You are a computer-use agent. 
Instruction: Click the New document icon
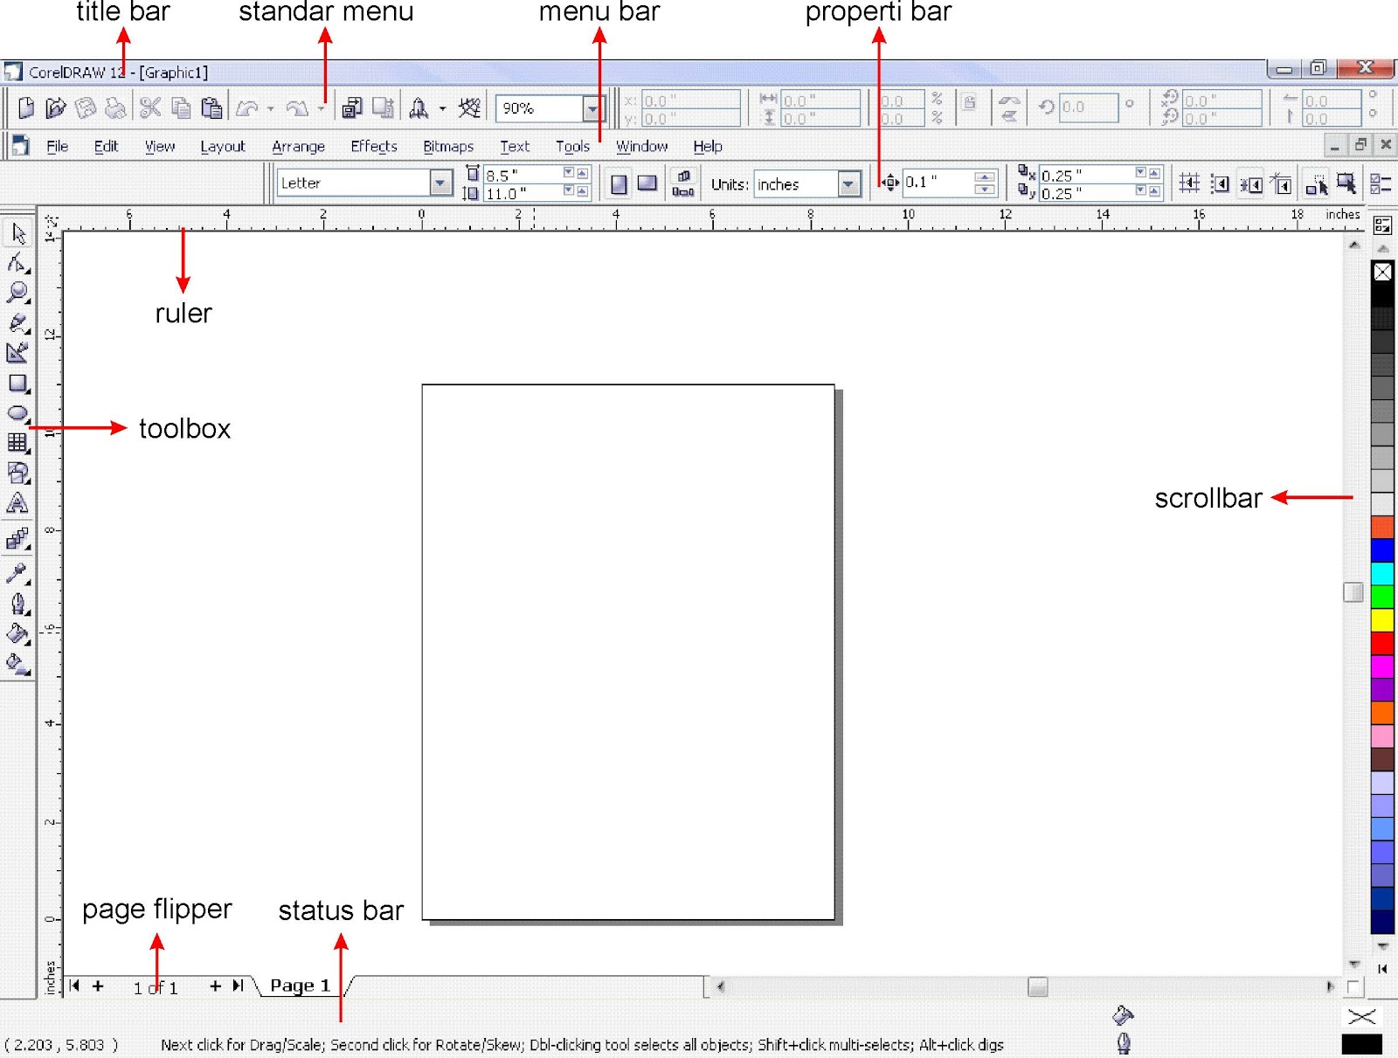26,108
